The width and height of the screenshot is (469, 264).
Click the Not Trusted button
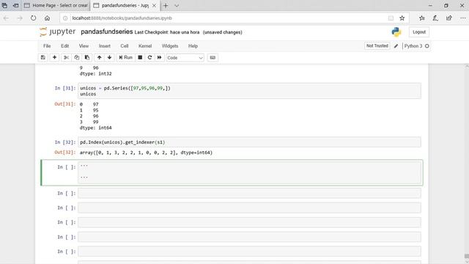click(377, 45)
